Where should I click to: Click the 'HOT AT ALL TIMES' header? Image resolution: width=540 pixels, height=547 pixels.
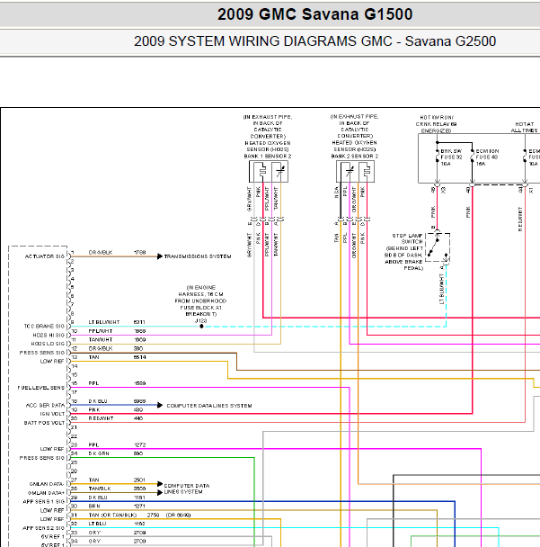coord(525,128)
